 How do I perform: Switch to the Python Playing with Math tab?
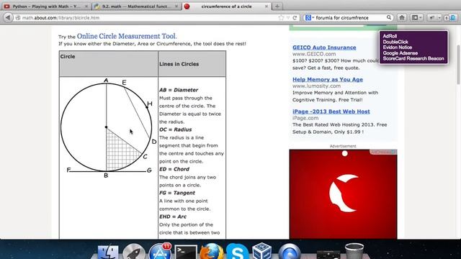point(45,6)
